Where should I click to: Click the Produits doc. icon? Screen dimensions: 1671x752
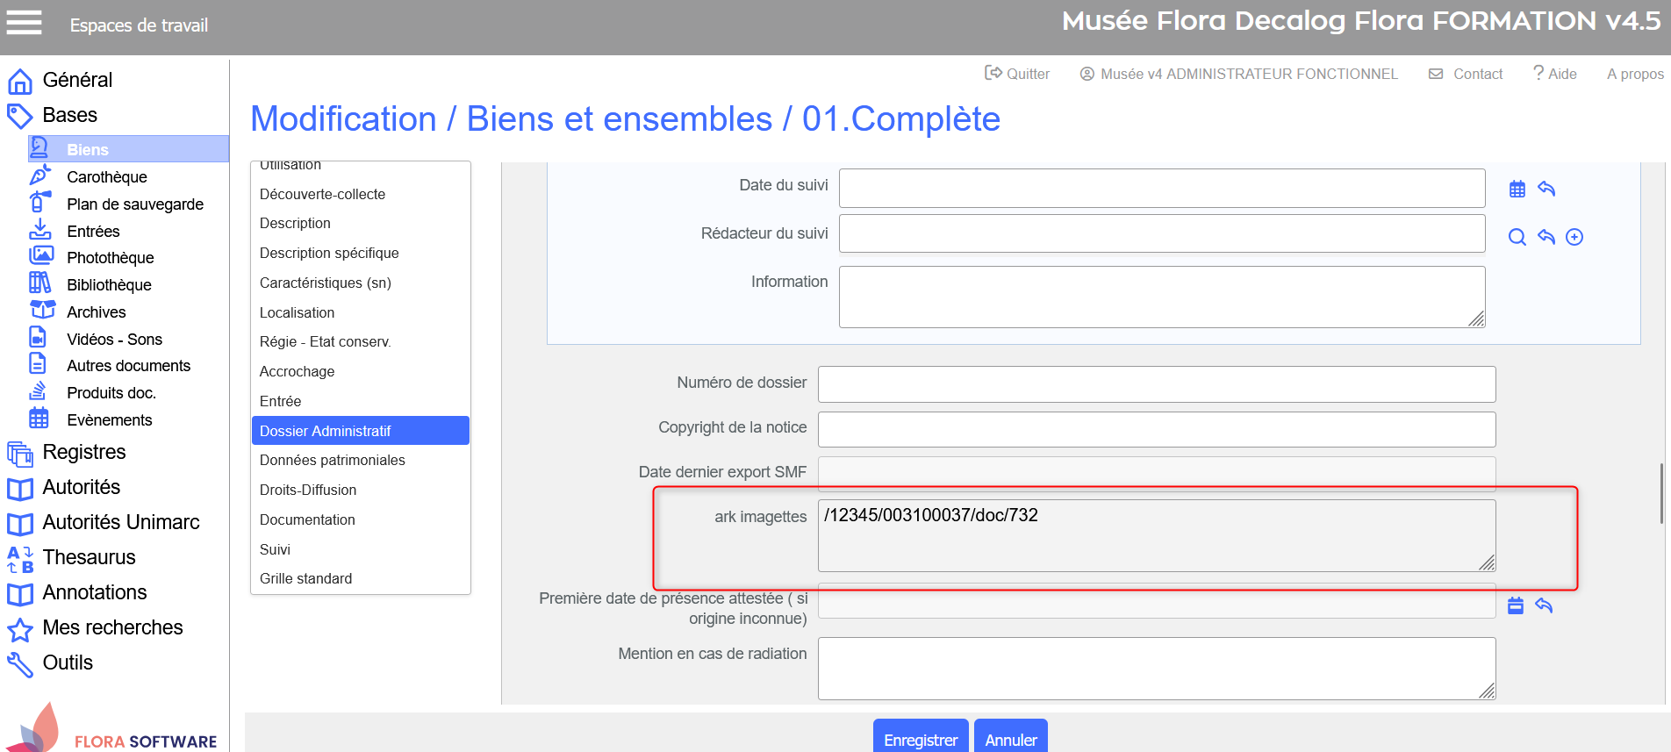(x=39, y=391)
